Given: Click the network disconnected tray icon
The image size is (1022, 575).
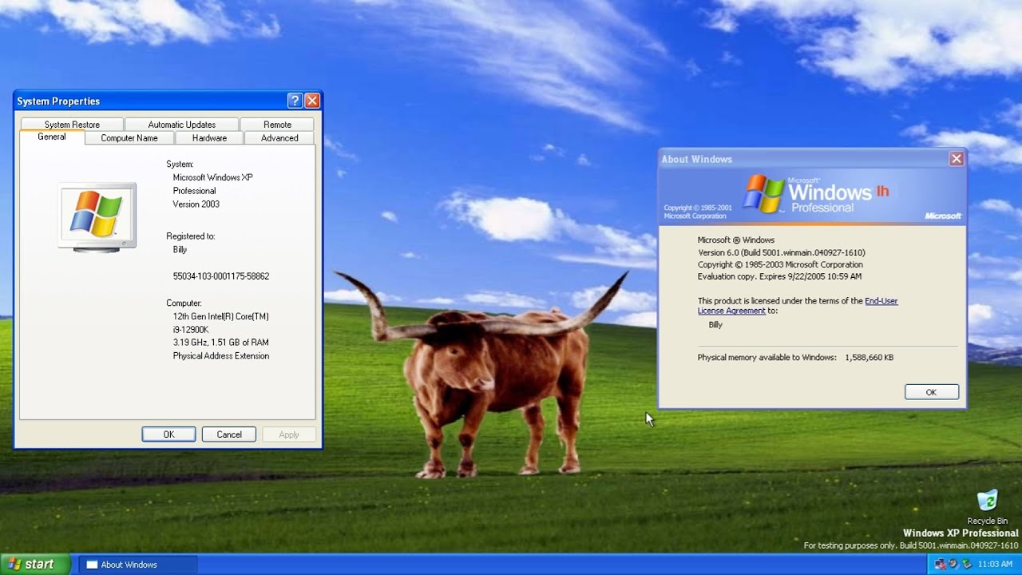Looking at the screenshot, I should coord(940,564).
